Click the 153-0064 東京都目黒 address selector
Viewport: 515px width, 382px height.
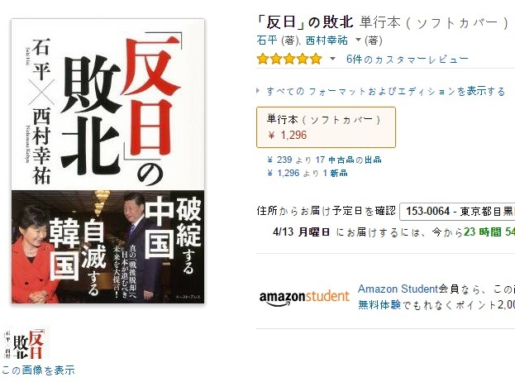pyautogui.click(x=457, y=212)
